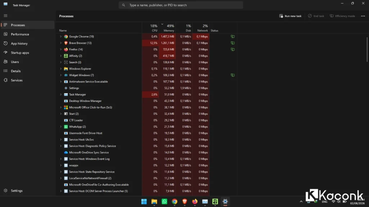Click the Affinity process icon
Screen dimensions: 369x207
click(66, 56)
